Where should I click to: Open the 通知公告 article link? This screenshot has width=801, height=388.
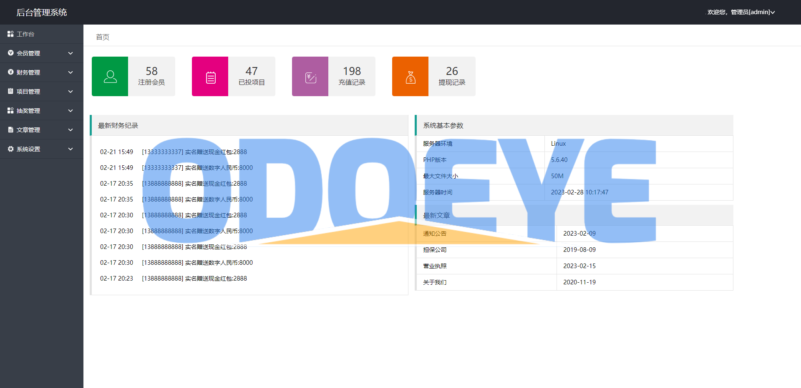[435, 234]
